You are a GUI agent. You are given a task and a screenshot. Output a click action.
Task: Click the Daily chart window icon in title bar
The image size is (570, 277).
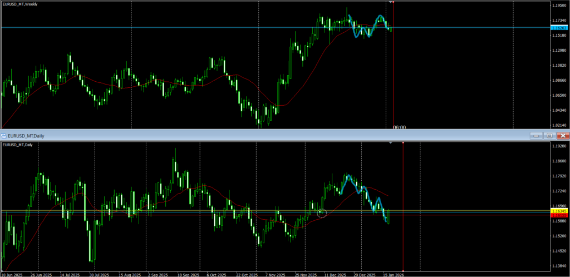pos(4,136)
